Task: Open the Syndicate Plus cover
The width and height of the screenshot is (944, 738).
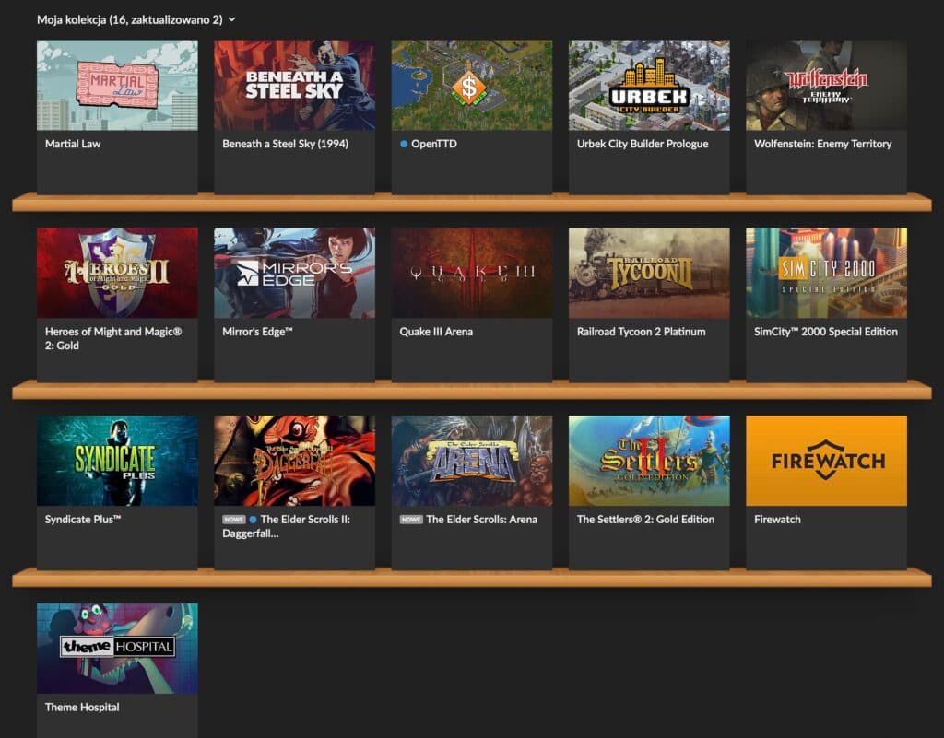Action: [x=117, y=461]
